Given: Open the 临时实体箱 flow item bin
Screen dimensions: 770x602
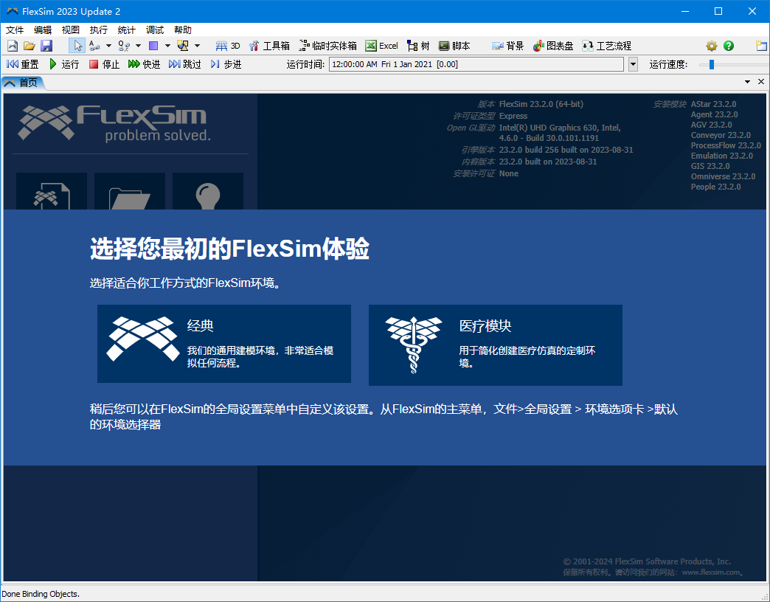Looking at the screenshot, I should tap(327, 46).
